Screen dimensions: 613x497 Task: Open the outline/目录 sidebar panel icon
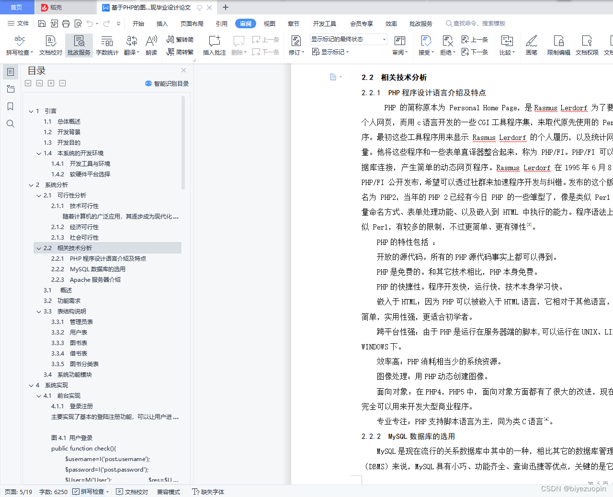click(x=11, y=72)
